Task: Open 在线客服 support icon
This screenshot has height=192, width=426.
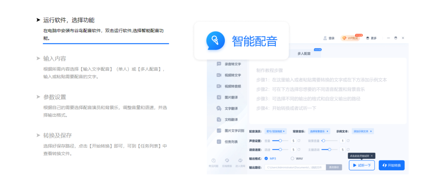Action: point(227,160)
